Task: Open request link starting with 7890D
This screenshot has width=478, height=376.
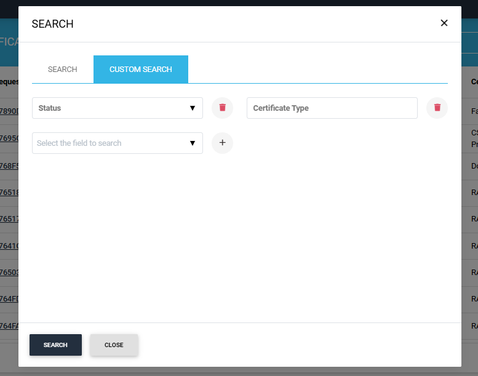Action: pos(9,111)
